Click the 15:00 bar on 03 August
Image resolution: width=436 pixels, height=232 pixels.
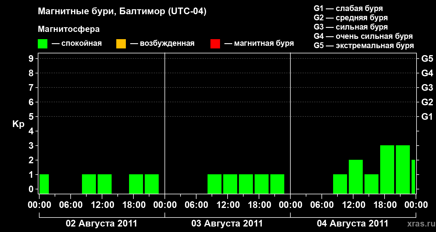pos(246,184)
